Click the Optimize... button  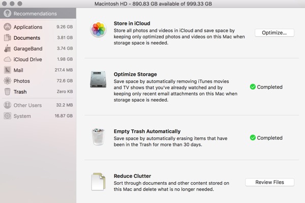coord(274,33)
